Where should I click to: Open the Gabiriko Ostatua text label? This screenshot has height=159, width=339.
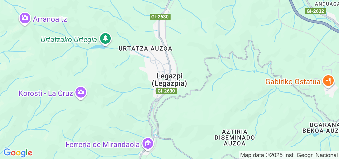(293, 82)
